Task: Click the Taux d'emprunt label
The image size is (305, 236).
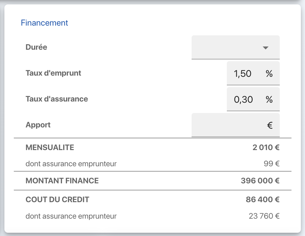Action: click(x=53, y=73)
